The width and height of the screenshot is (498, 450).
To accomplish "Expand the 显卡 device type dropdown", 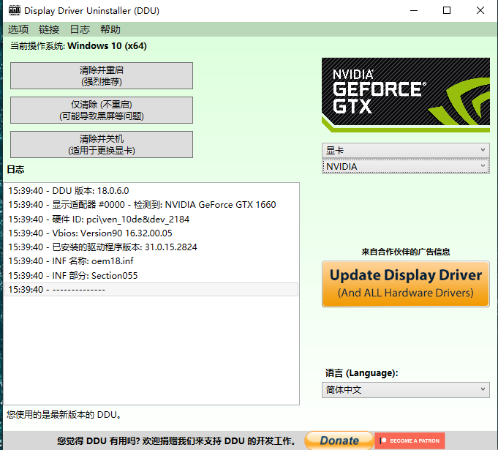I will tap(406, 150).
